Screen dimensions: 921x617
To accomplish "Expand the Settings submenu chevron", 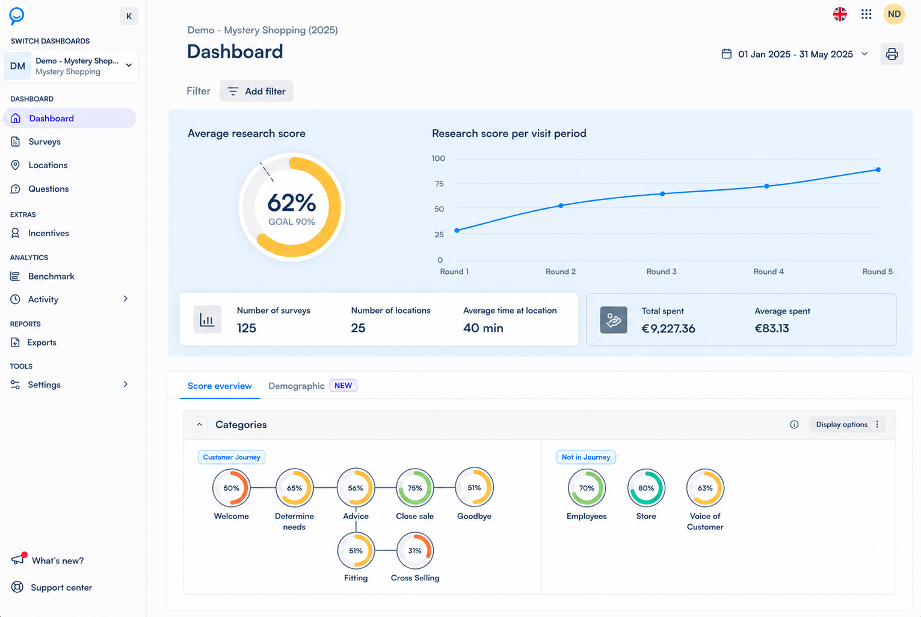I will click(126, 384).
